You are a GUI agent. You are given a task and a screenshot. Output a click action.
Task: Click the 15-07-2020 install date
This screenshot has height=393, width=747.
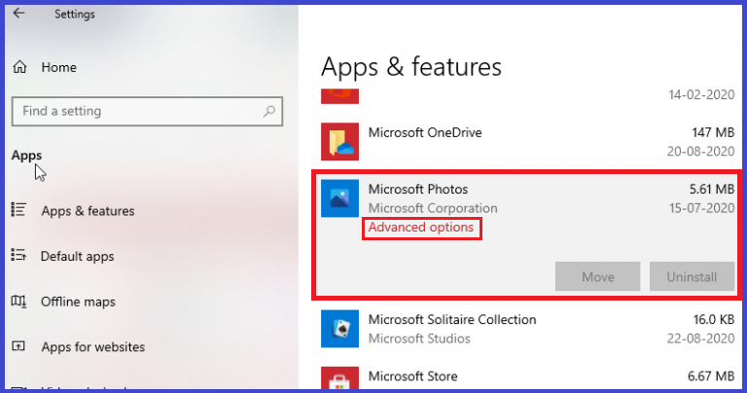(701, 208)
